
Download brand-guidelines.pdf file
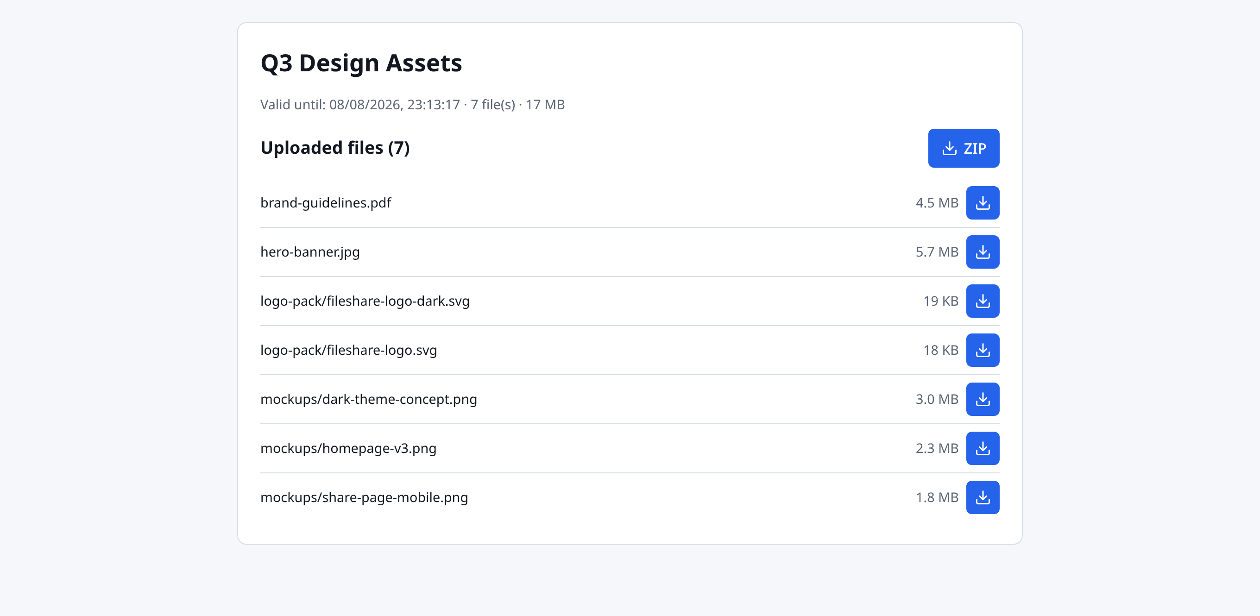[983, 203]
